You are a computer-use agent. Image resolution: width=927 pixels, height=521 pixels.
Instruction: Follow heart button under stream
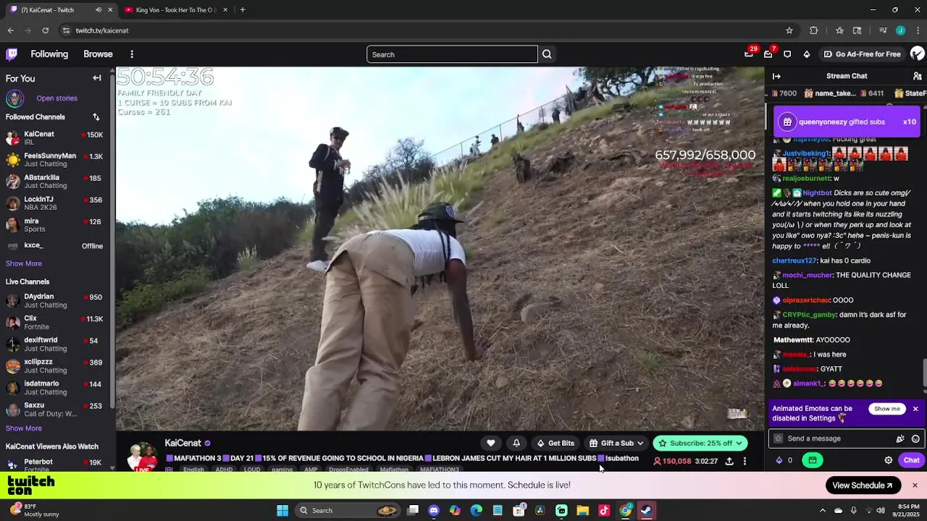(490, 443)
